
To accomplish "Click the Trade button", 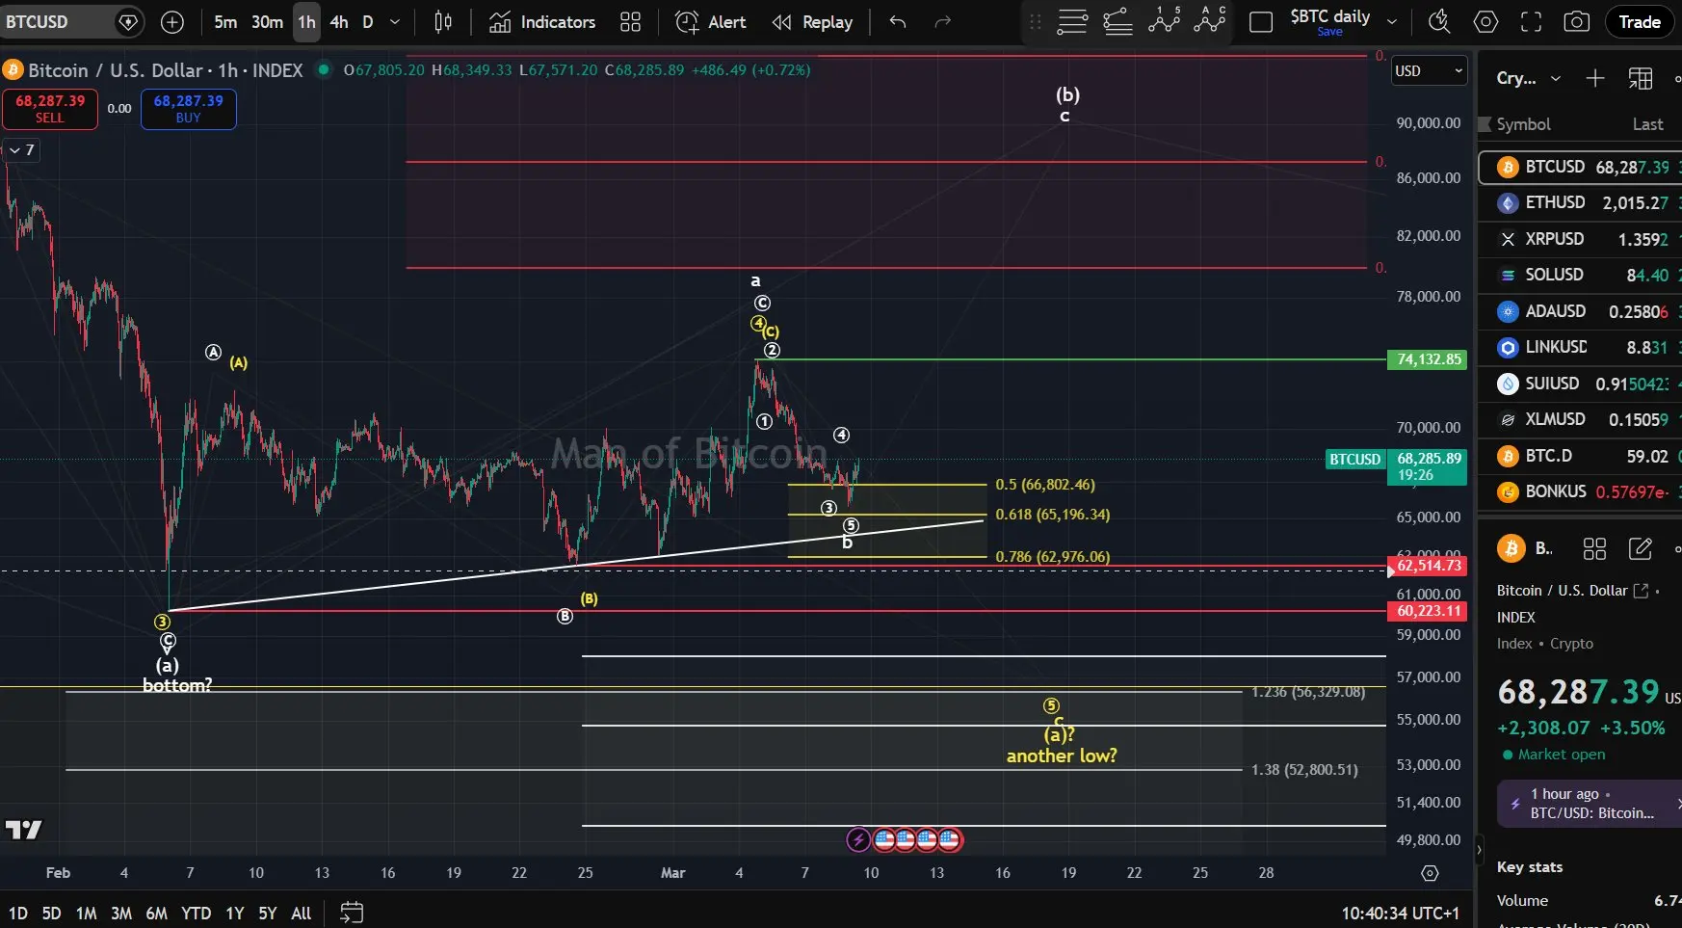I will tap(1639, 22).
